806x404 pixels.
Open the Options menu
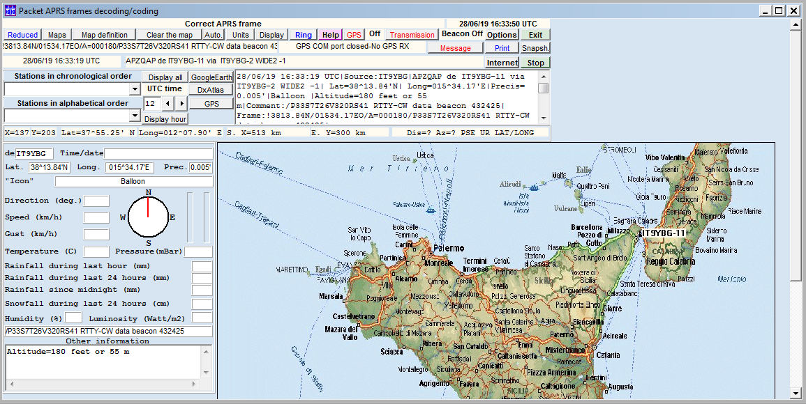pyautogui.click(x=502, y=35)
